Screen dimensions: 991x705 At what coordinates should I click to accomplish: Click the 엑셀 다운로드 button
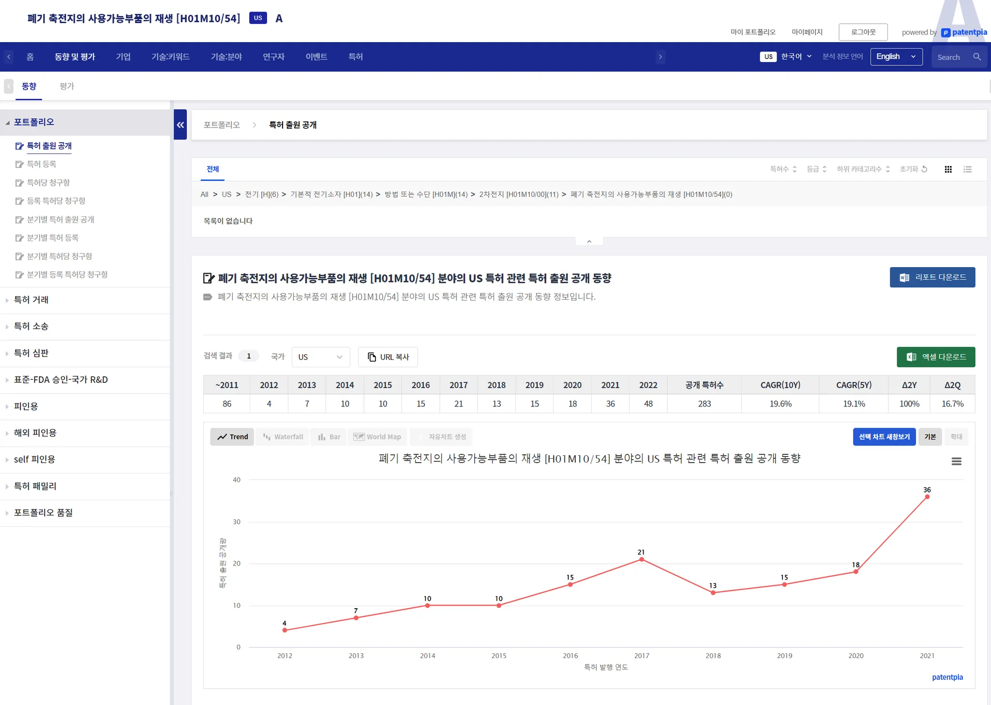935,357
